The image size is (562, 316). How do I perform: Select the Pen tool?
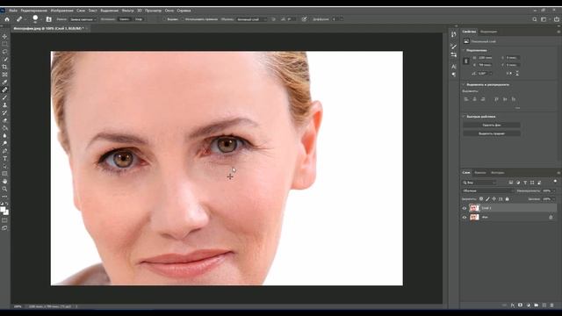(4, 151)
